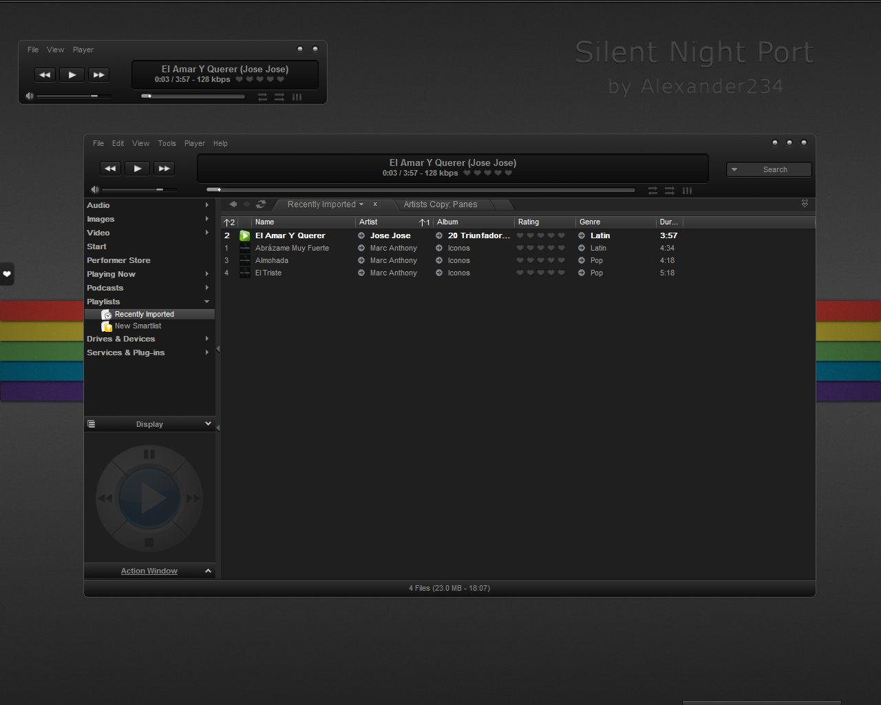Viewport: 881px width, 705px height.
Task: Collapse the Display panel
Action: point(208,423)
